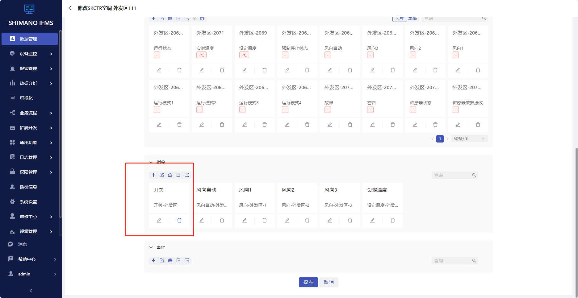Delete the 传感器数据接收 property card
The image size is (578, 298).
pyautogui.click(x=478, y=125)
